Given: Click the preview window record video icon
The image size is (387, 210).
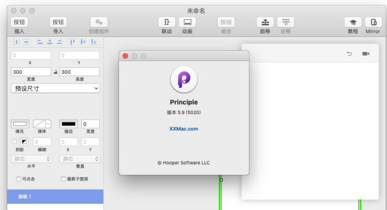Looking at the screenshot, I should pyautogui.click(x=366, y=54).
